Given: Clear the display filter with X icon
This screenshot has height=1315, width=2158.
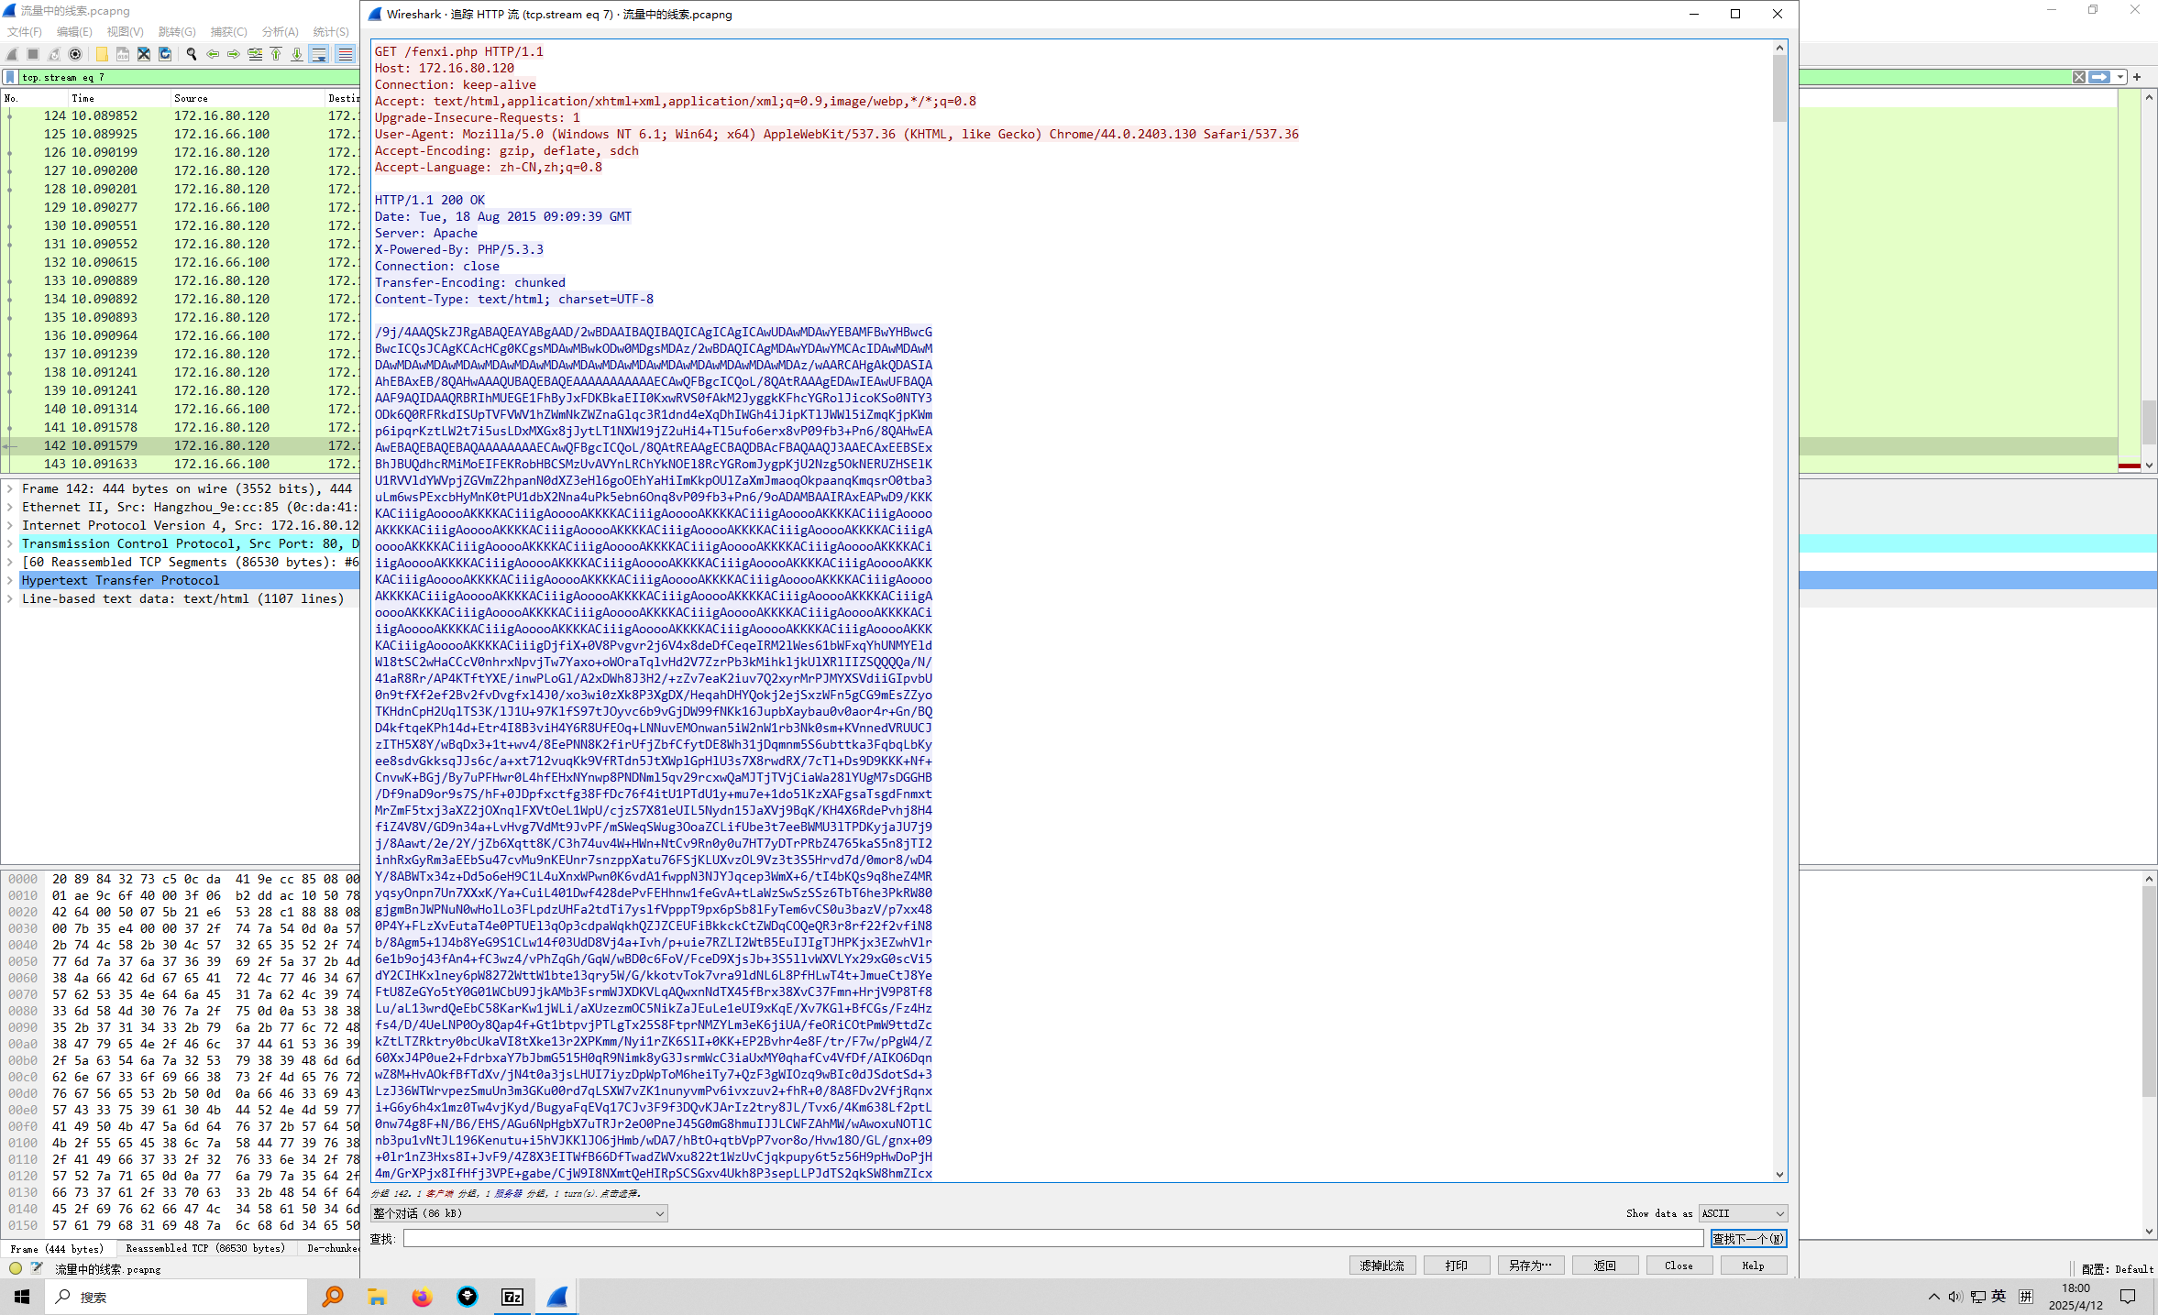Looking at the screenshot, I should pyautogui.click(x=2079, y=77).
